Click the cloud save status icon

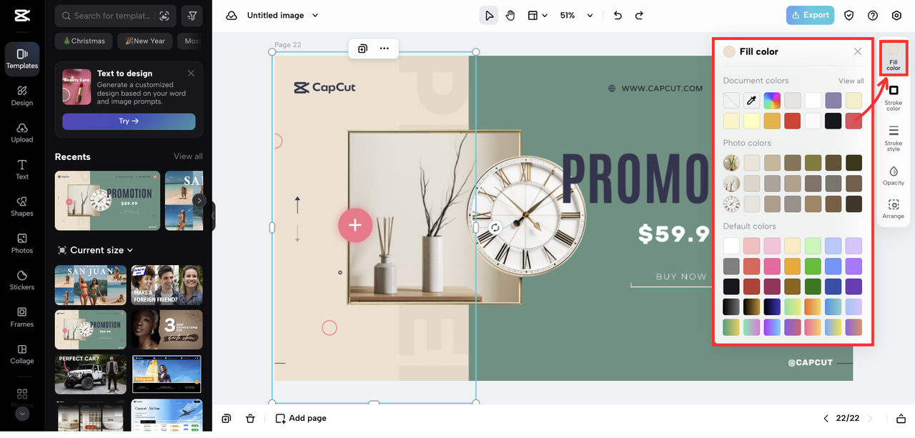click(231, 15)
